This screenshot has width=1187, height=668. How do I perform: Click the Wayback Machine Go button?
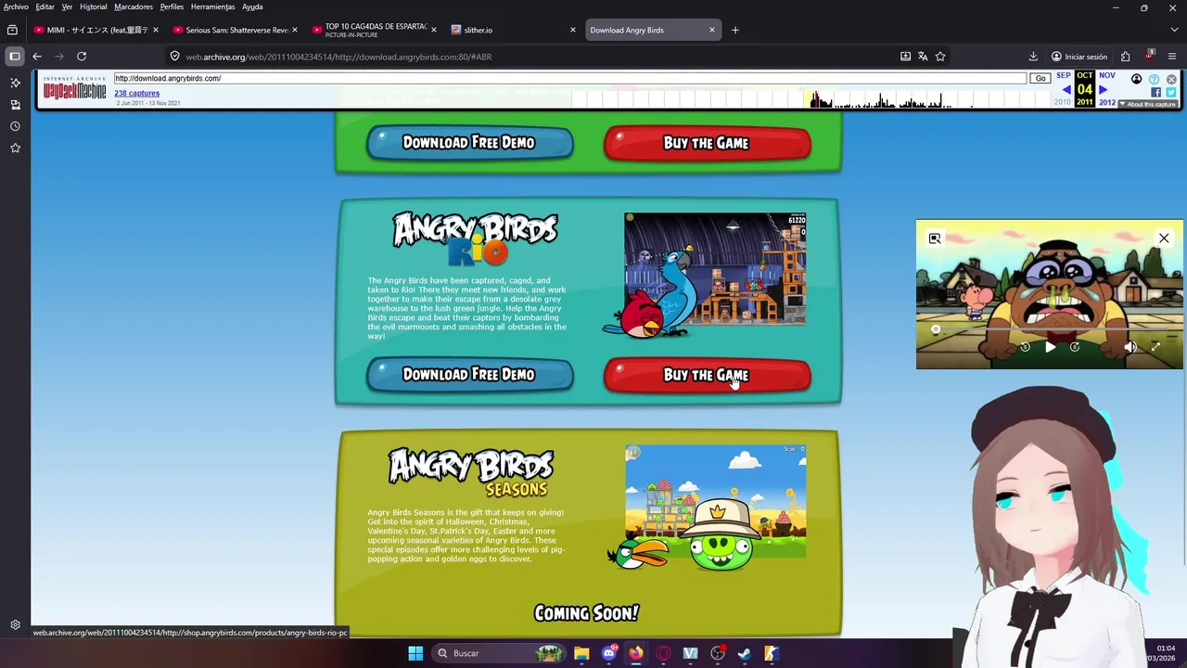click(x=1040, y=78)
